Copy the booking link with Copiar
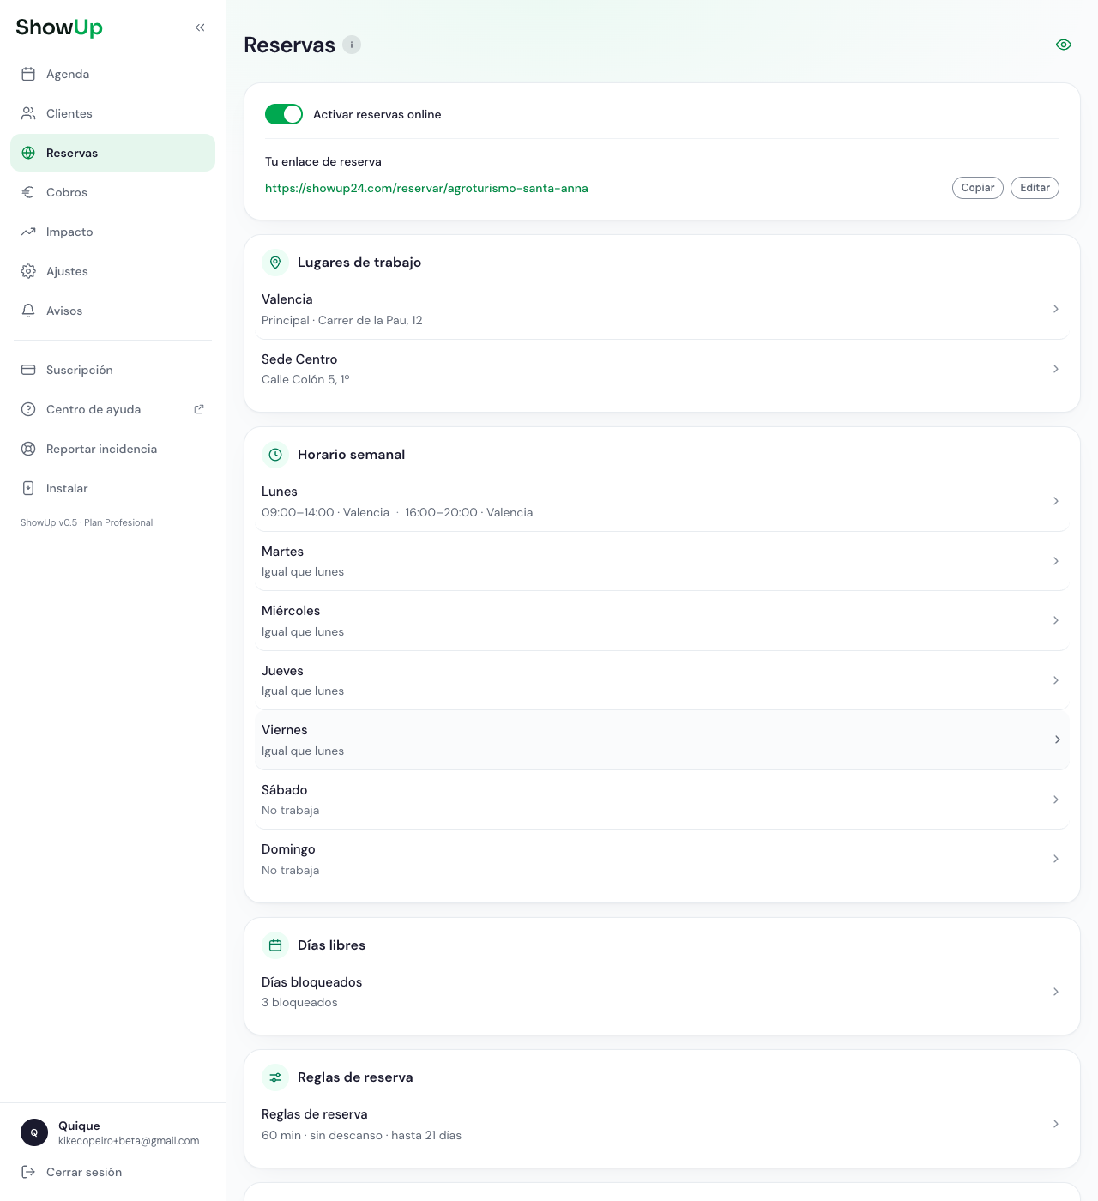This screenshot has height=1201, width=1098. (x=978, y=188)
